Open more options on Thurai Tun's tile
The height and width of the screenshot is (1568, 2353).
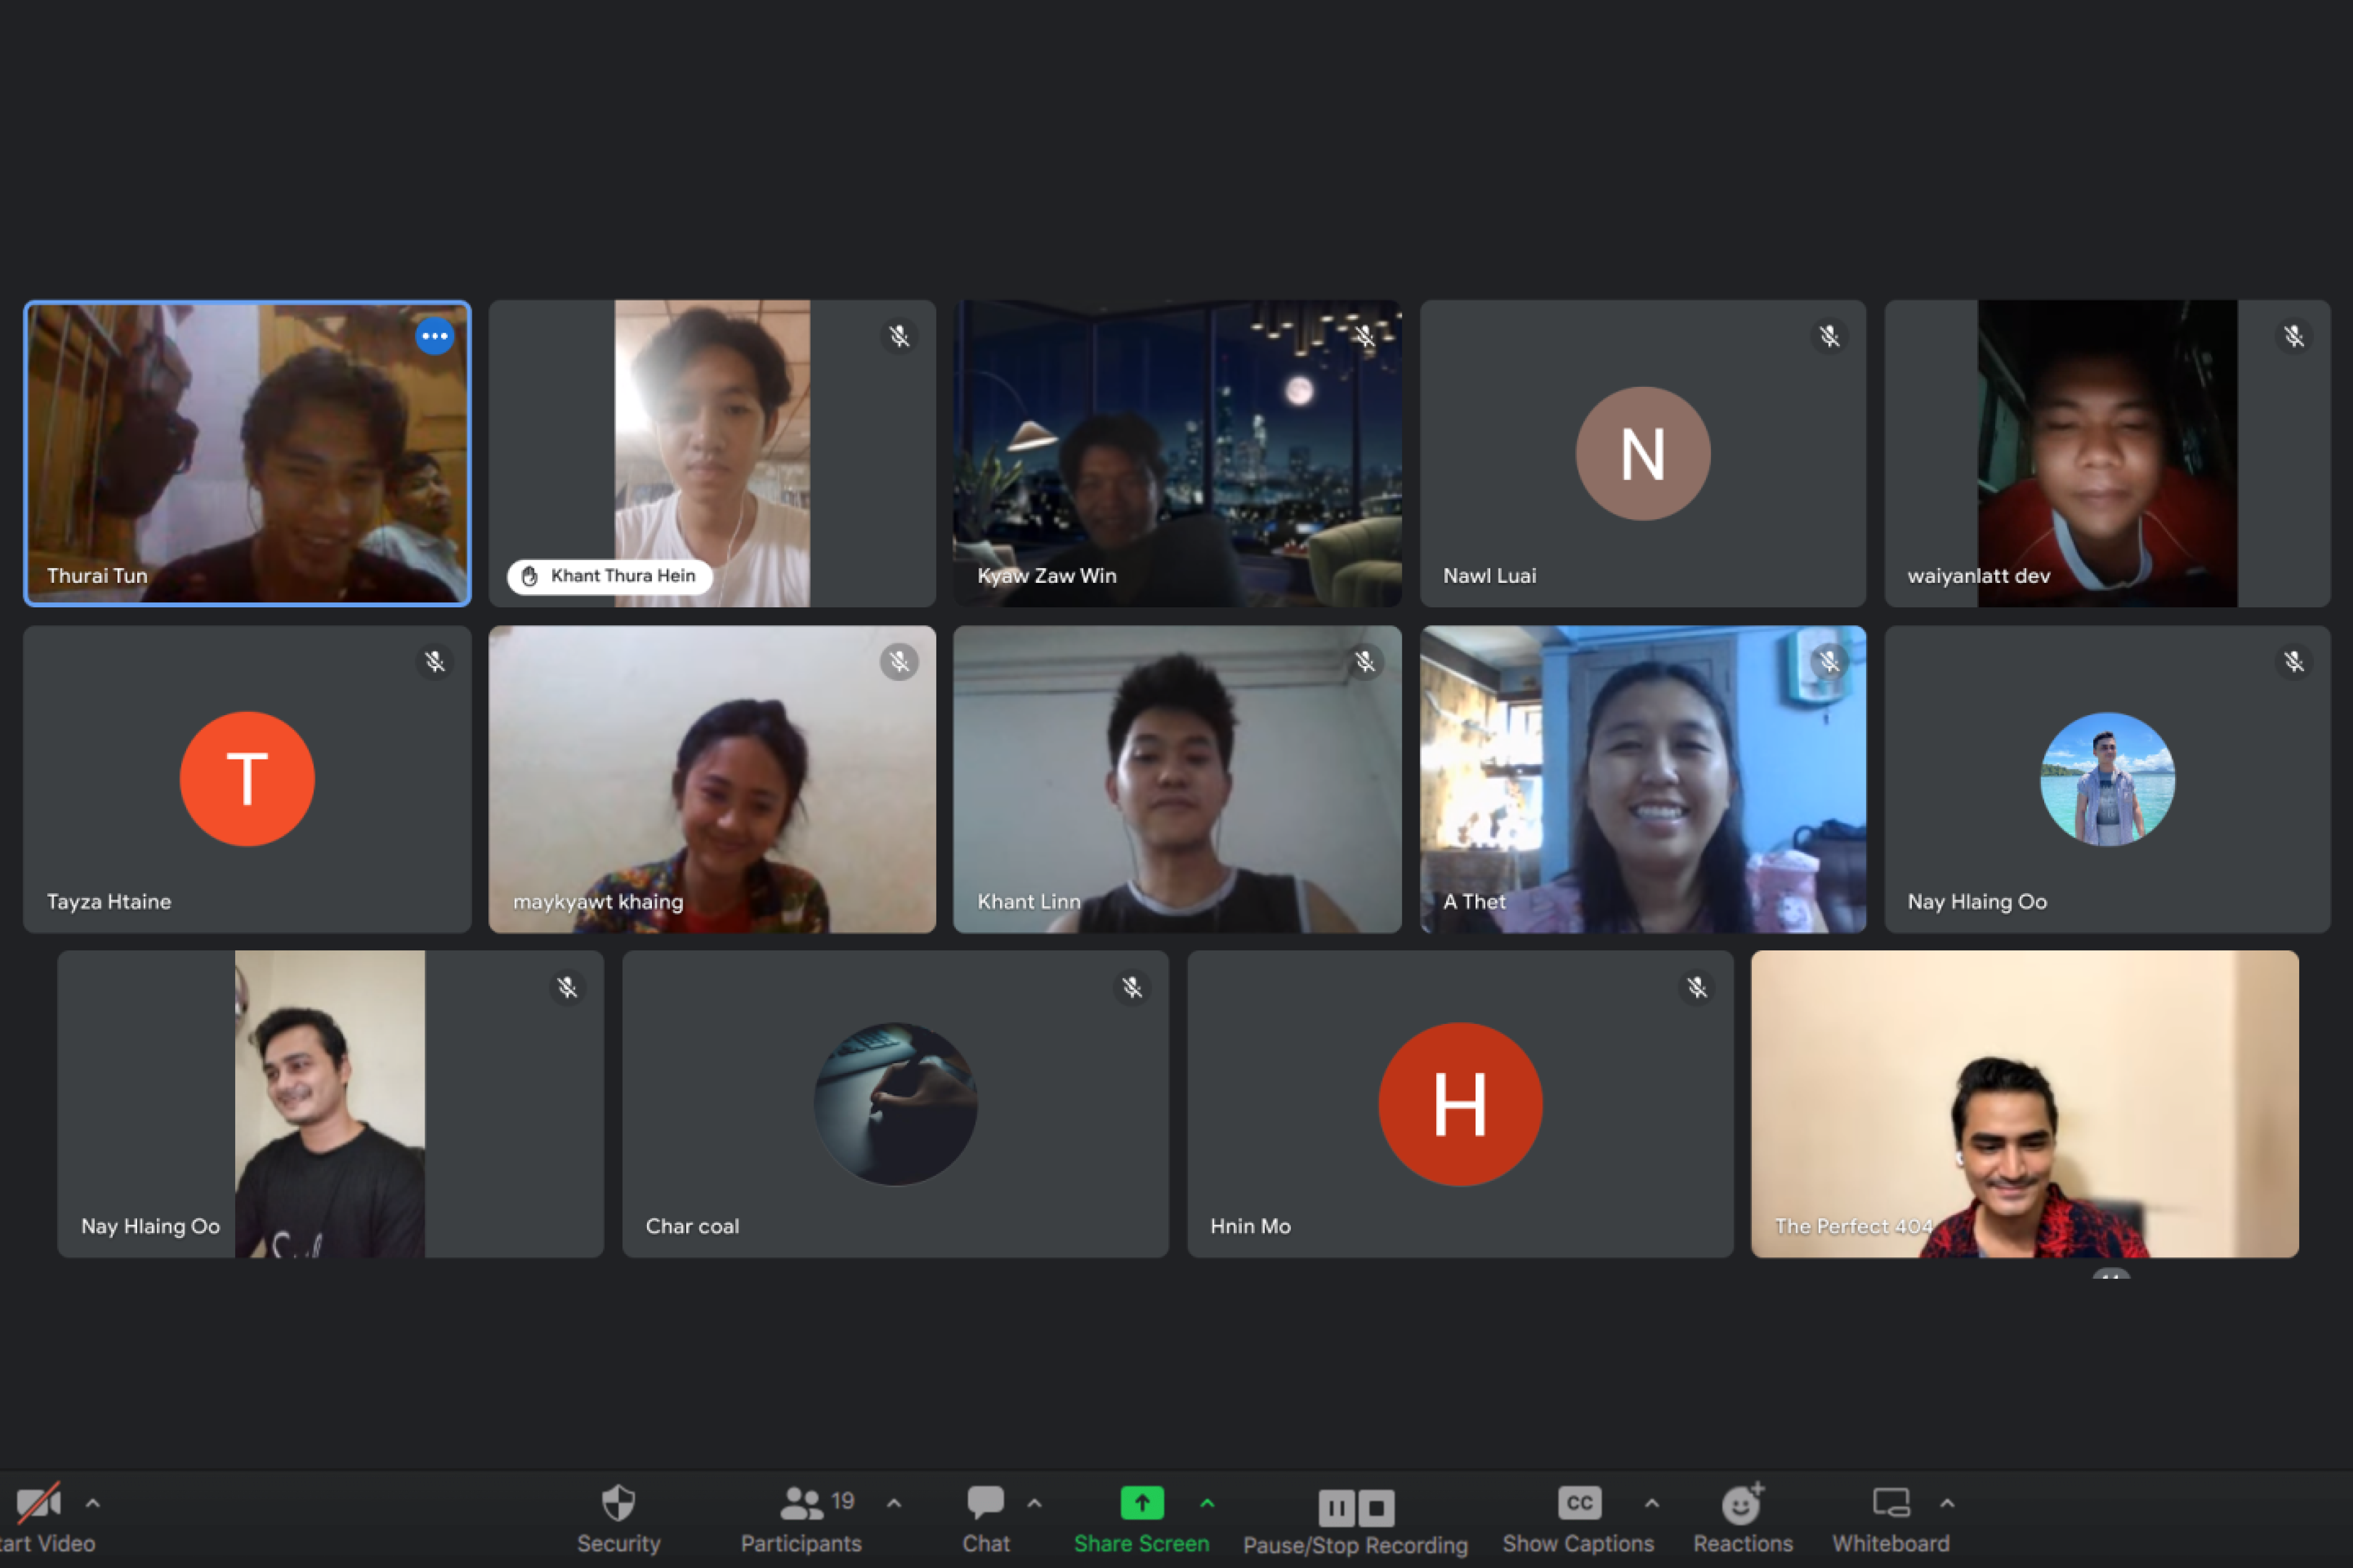pyautogui.click(x=434, y=336)
